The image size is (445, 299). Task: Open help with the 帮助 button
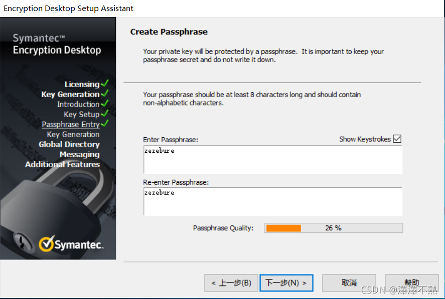tap(412, 282)
